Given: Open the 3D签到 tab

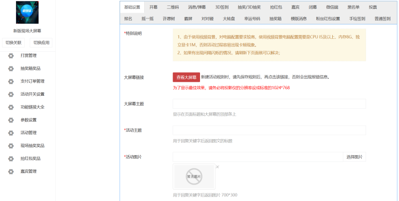Looking at the screenshot, I should [x=222, y=7].
